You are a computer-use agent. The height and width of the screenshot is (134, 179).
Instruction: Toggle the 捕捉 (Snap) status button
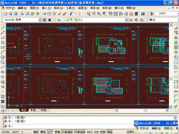pos(36,132)
